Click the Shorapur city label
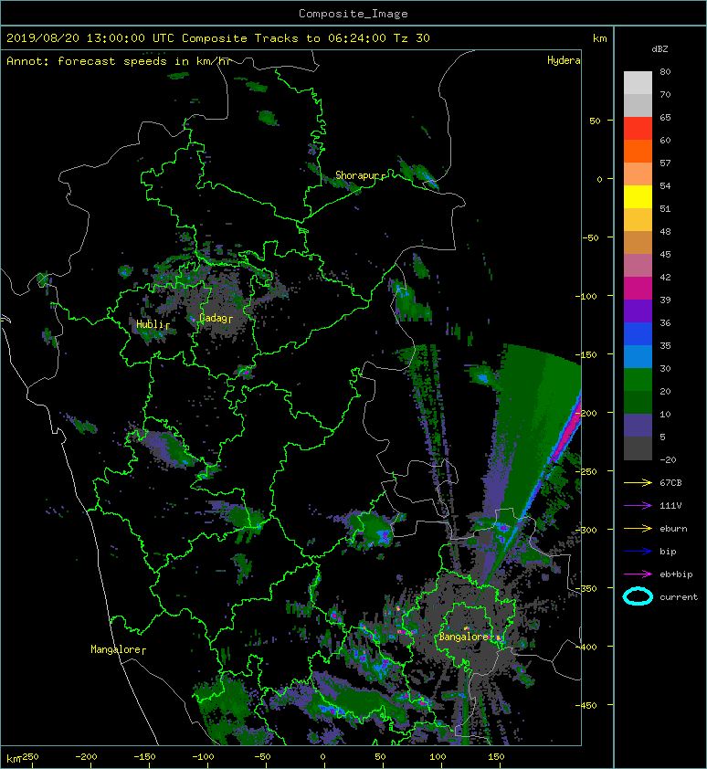 [358, 175]
